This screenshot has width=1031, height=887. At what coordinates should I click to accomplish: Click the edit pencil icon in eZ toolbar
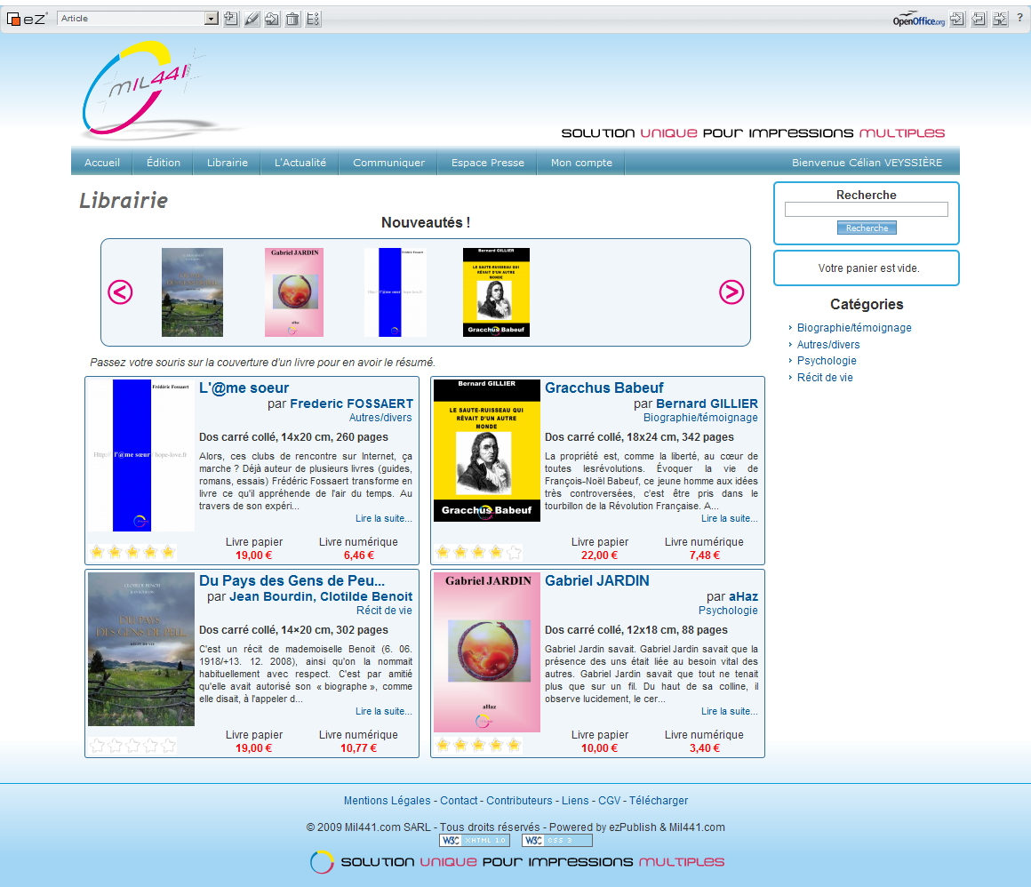point(252,19)
